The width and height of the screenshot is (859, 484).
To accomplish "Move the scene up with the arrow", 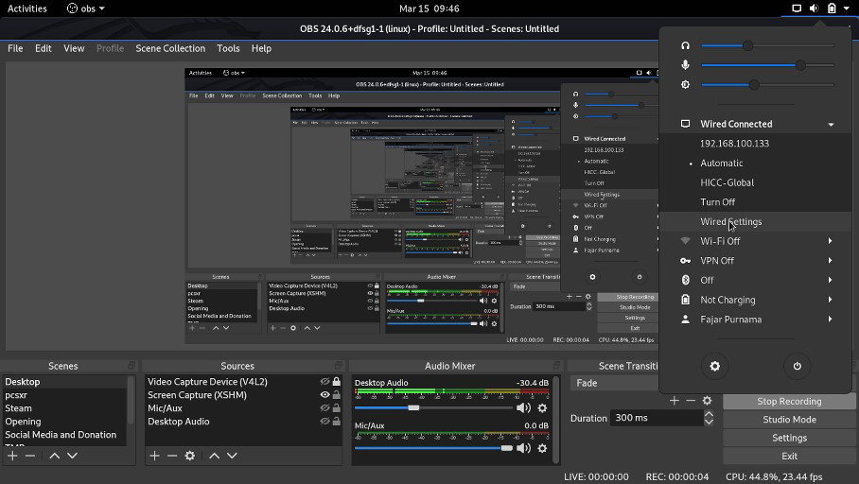I will point(54,456).
